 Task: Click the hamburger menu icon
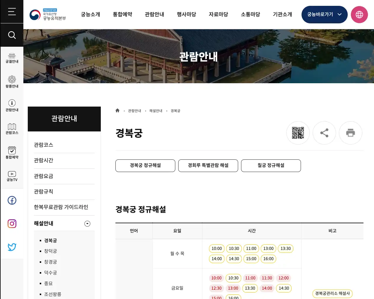click(12, 12)
